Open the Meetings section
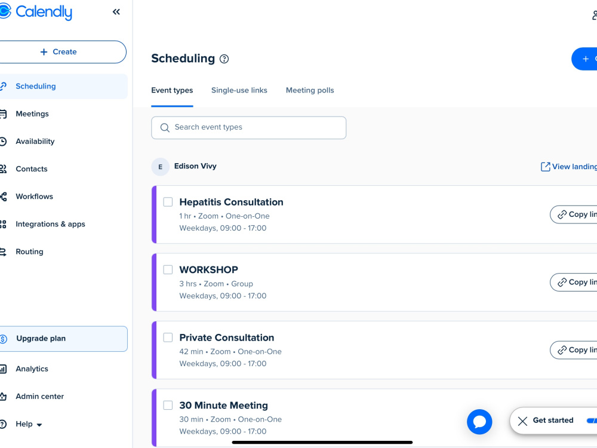The height and width of the screenshot is (448, 597). (x=32, y=113)
